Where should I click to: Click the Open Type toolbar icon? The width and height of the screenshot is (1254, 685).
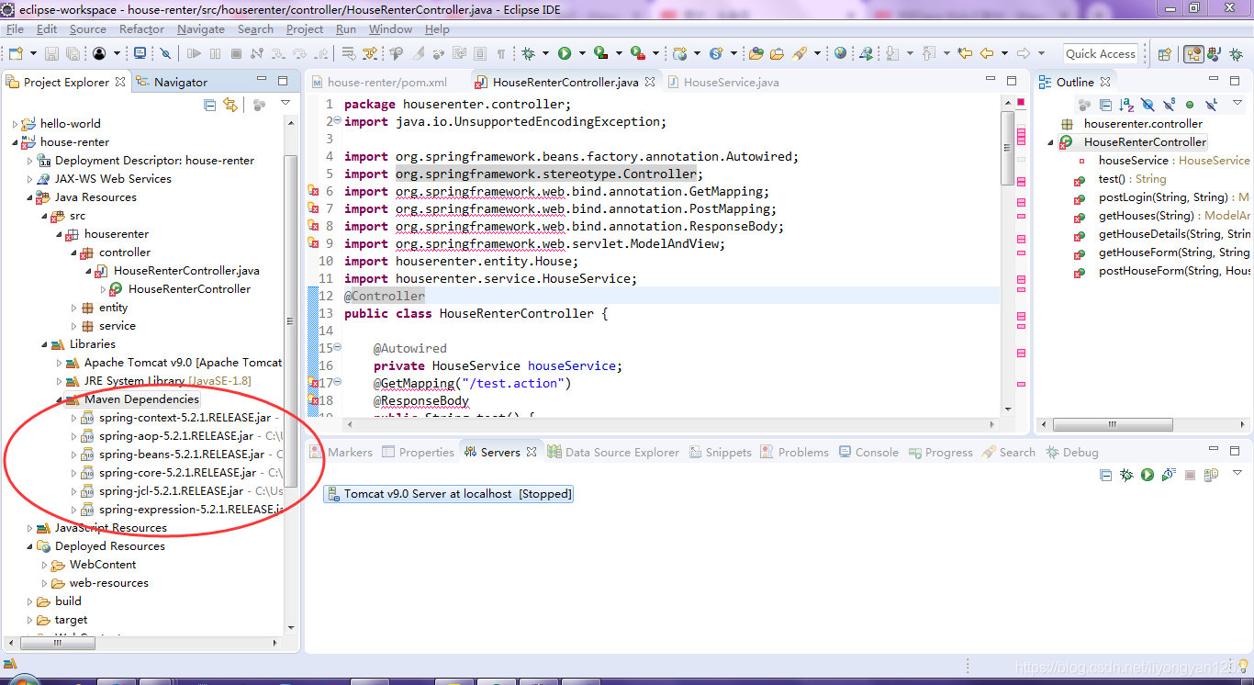[x=756, y=54]
